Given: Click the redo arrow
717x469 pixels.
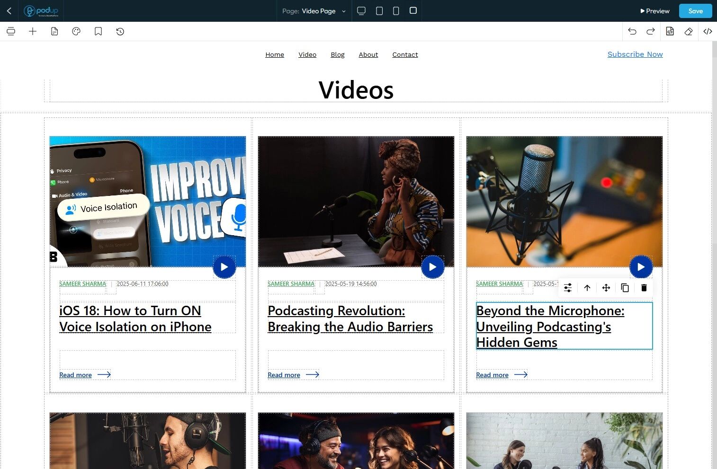Looking at the screenshot, I should coord(651,32).
